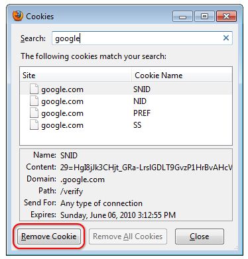
Task: Click the SNID cookie file icon
Action: point(34,89)
